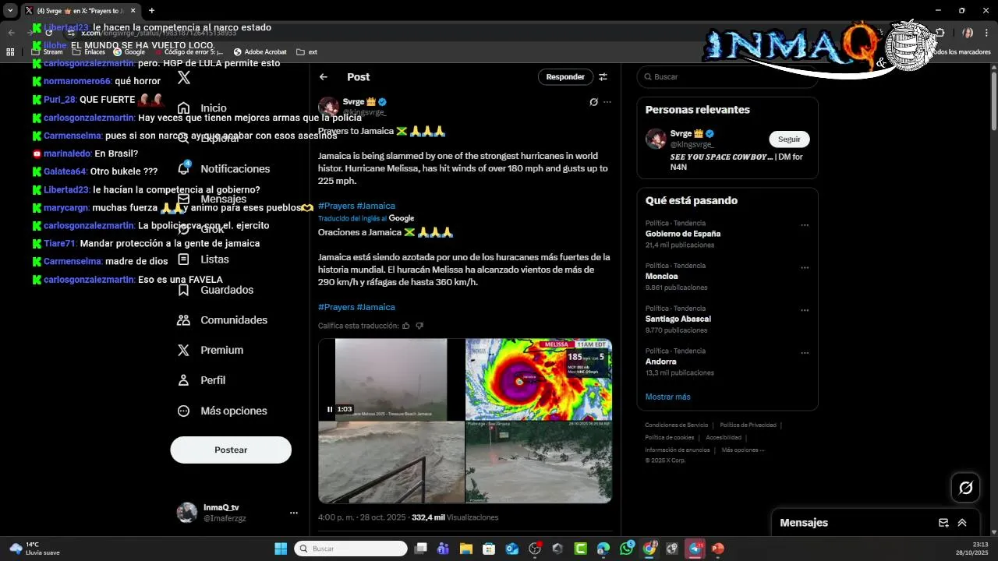Open Condiciones de Servicio link
998x561 pixels.
tap(677, 425)
